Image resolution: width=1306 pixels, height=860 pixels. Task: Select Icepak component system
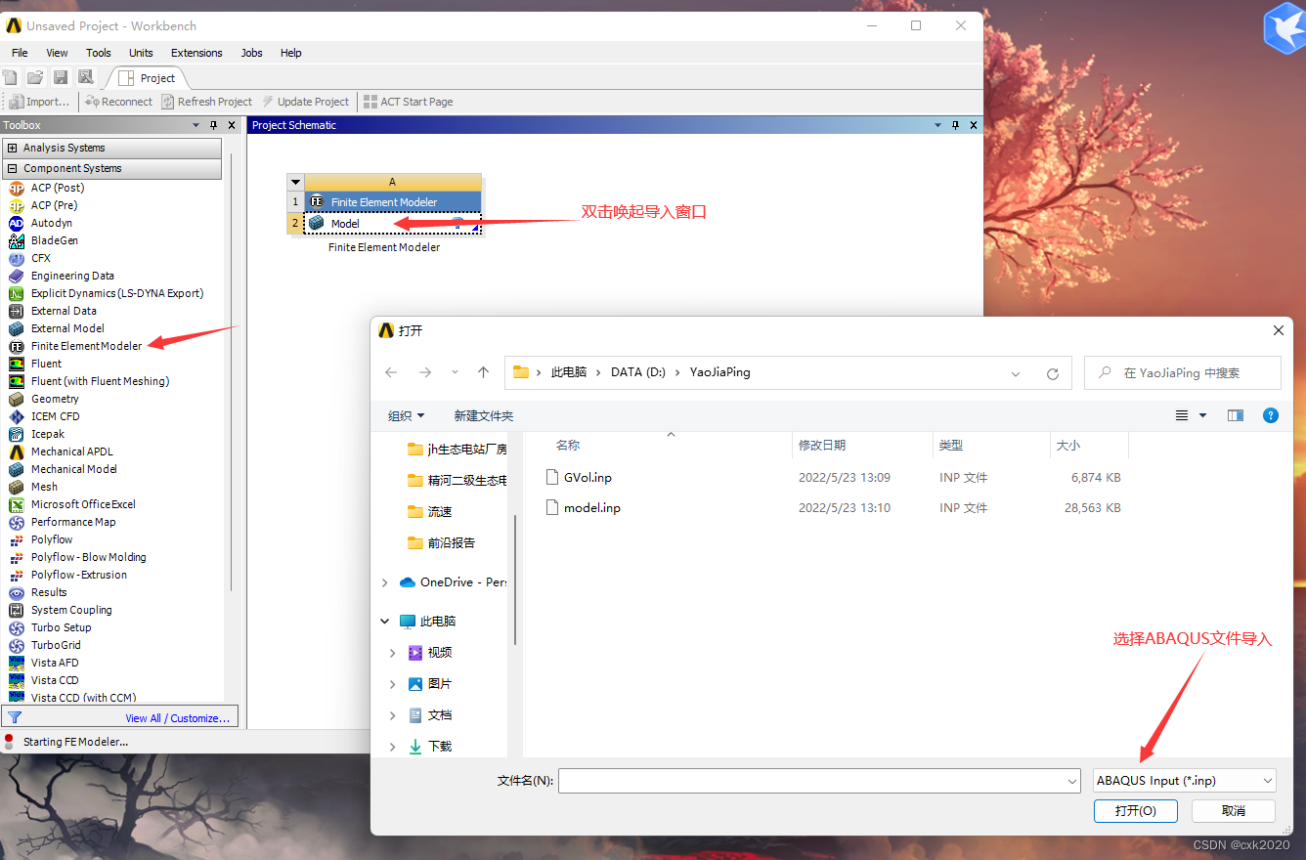[48, 434]
